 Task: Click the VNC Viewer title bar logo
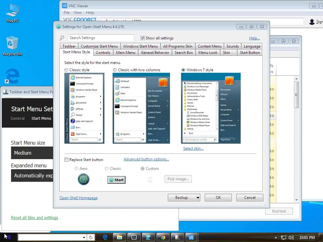(65, 6)
